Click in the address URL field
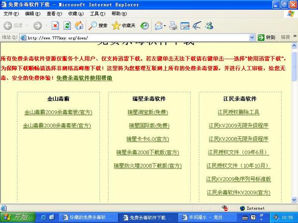Screen dimensions: 298x223 point(138,38)
